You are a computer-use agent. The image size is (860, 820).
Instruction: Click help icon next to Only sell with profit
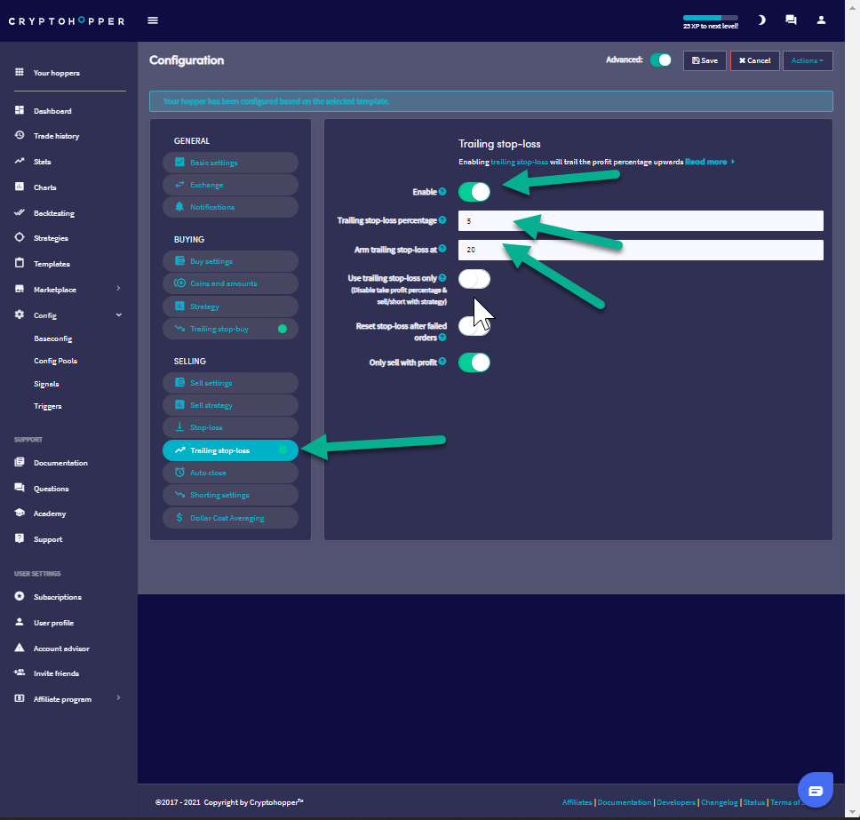(442, 362)
